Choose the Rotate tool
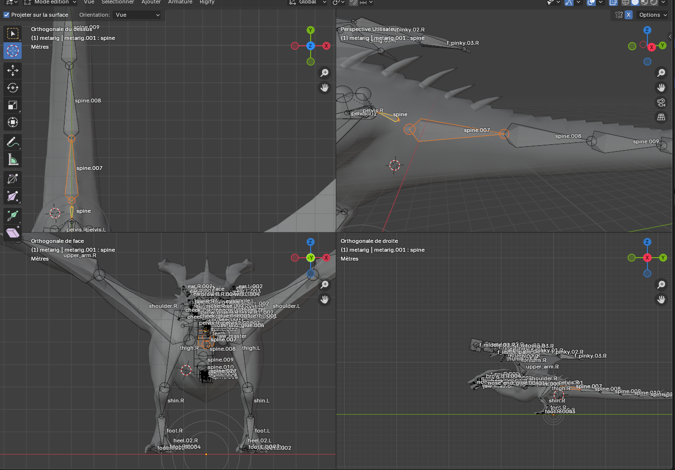 point(13,88)
